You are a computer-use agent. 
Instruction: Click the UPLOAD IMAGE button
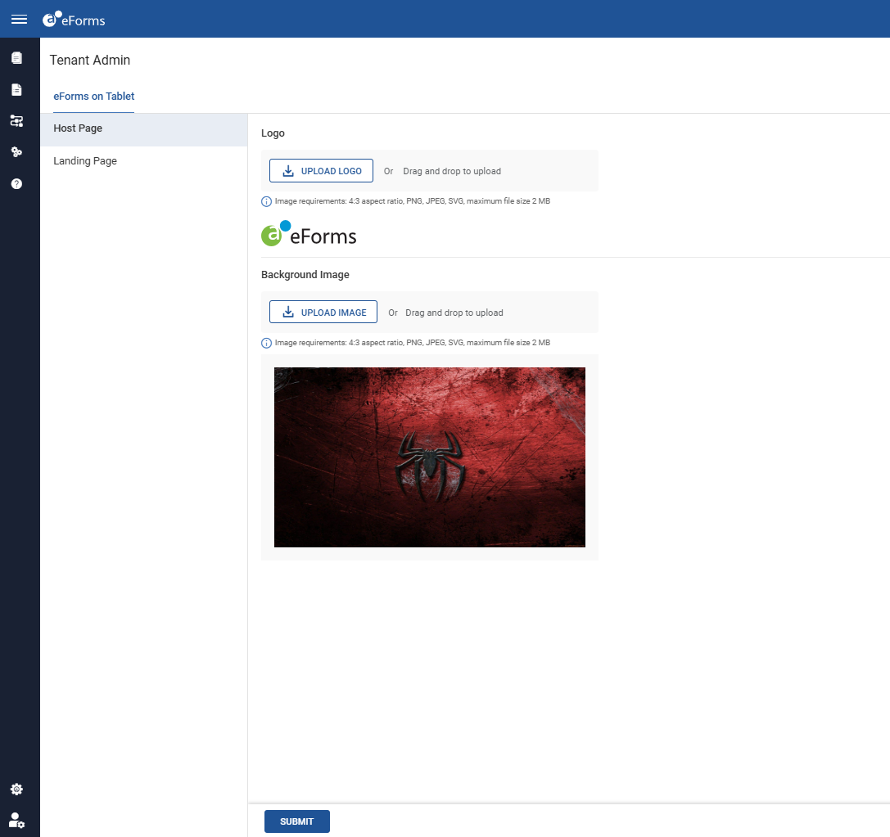(x=323, y=312)
